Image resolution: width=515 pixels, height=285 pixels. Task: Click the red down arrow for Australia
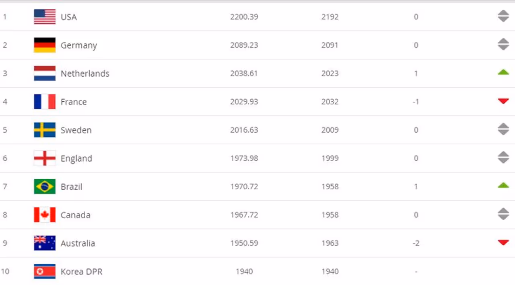click(503, 243)
